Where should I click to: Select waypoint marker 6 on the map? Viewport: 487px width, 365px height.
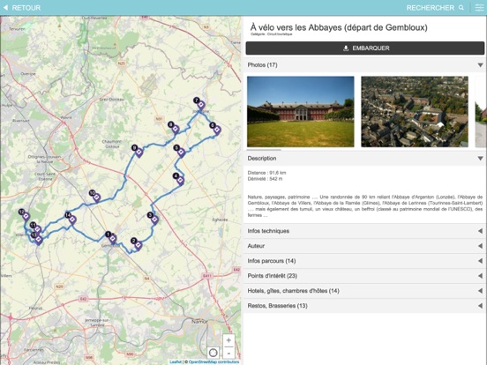click(217, 130)
